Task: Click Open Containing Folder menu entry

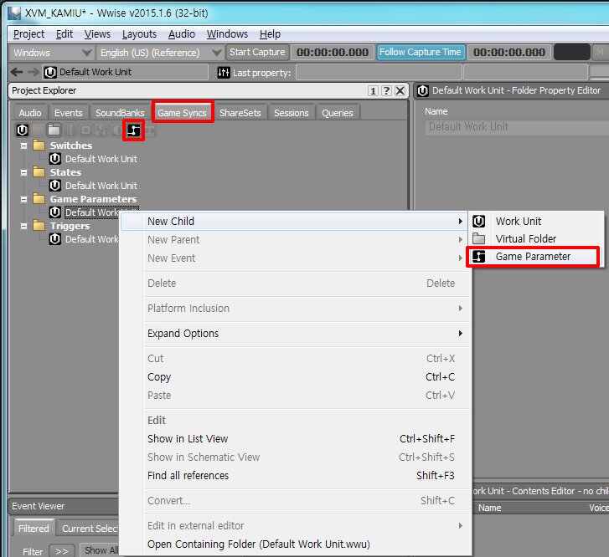Action: 295,544
